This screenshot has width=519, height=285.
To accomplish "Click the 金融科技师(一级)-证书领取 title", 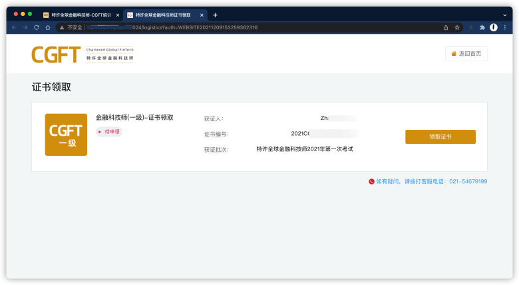I will click(x=134, y=117).
